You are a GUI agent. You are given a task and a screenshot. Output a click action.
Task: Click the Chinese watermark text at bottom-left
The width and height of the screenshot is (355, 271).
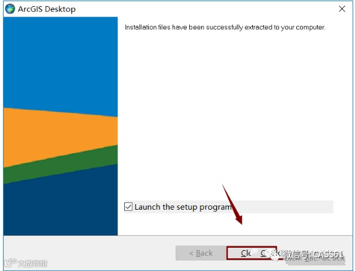[x=32, y=264]
